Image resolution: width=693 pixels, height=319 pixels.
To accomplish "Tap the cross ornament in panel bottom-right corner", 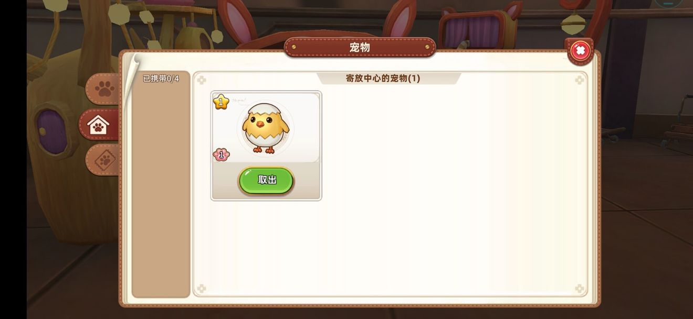I will pos(579,289).
